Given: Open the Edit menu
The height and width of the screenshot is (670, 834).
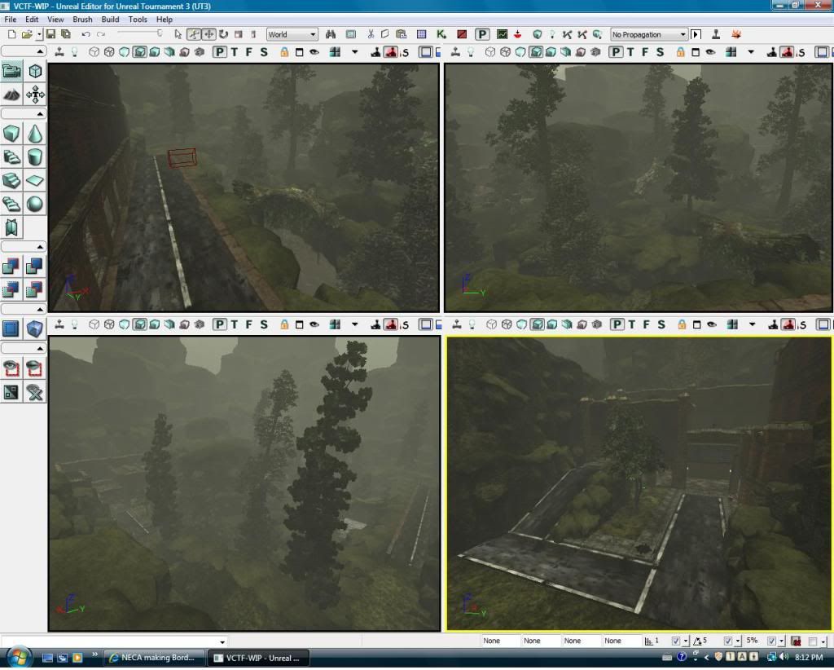Looking at the screenshot, I should tap(32, 20).
